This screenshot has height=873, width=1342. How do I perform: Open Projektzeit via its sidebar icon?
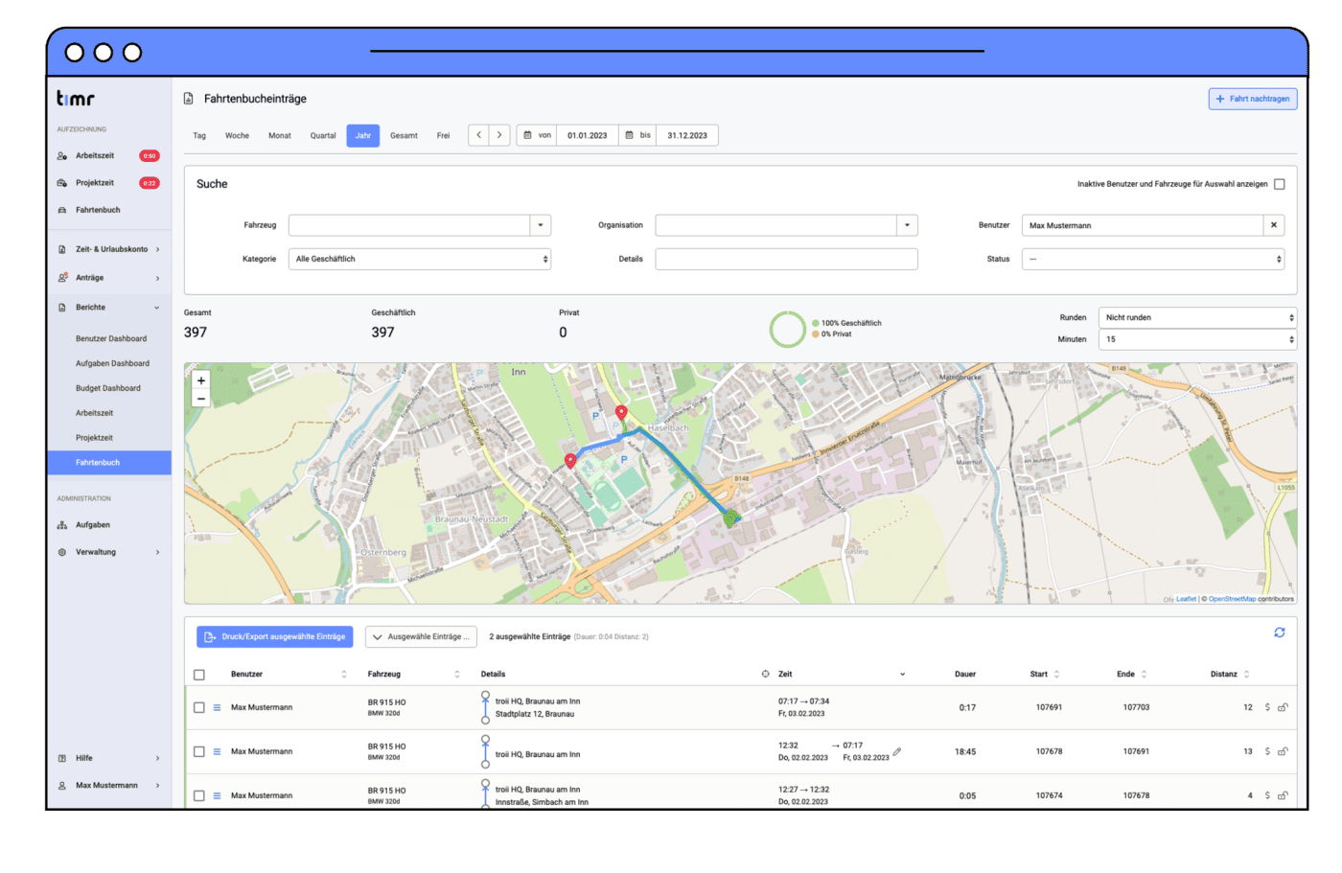(x=62, y=183)
